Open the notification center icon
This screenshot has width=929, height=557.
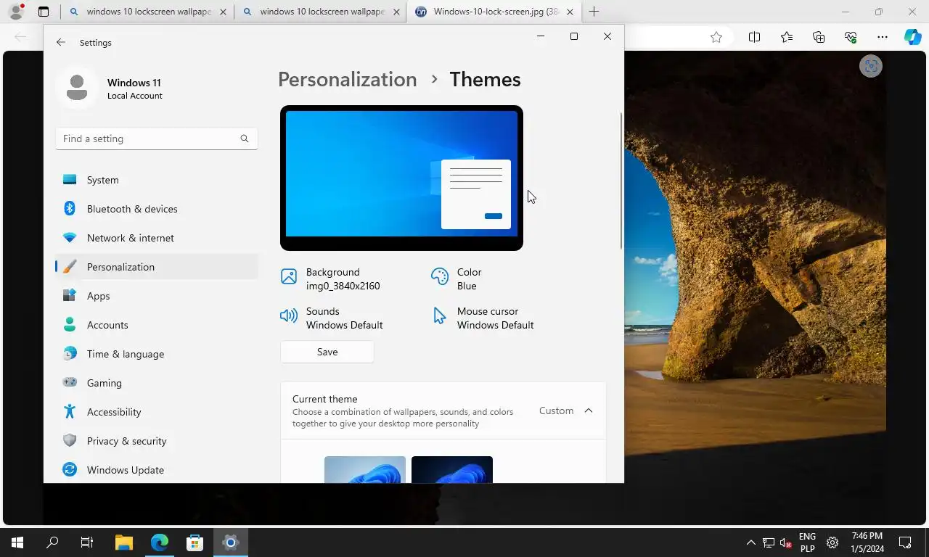(x=905, y=542)
